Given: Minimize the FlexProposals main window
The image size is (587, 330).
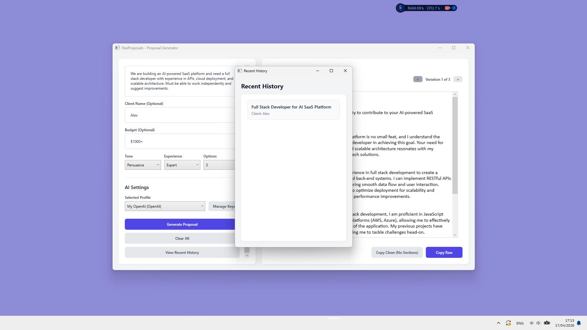Looking at the screenshot, I should click(440, 48).
